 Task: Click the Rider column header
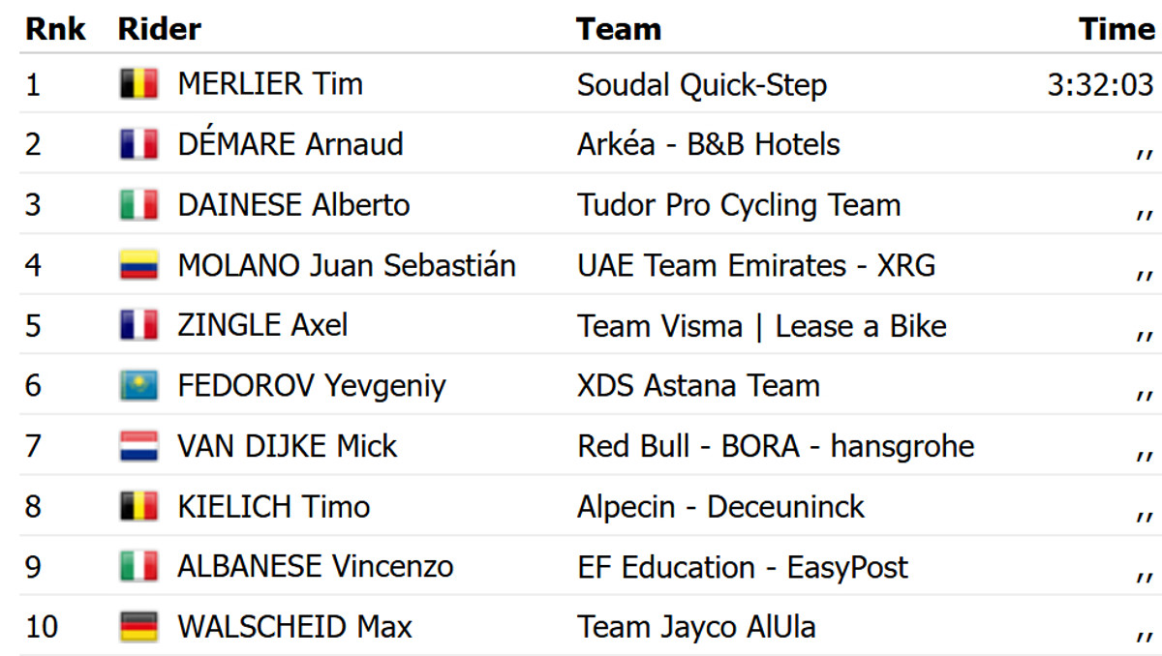[159, 29]
